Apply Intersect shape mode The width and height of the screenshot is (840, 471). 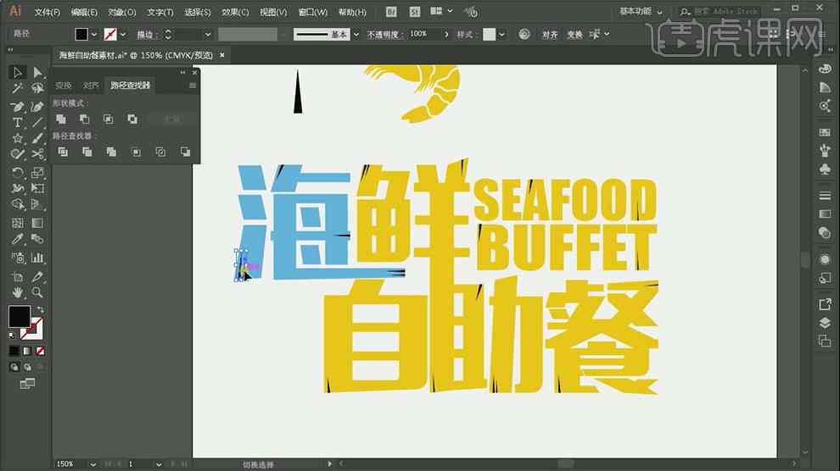[x=109, y=119]
